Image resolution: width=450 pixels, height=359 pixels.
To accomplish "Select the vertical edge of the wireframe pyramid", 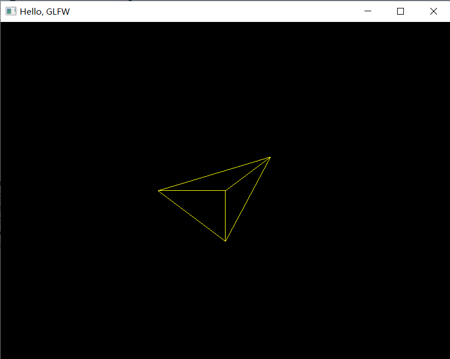I will [x=226, y=217].
